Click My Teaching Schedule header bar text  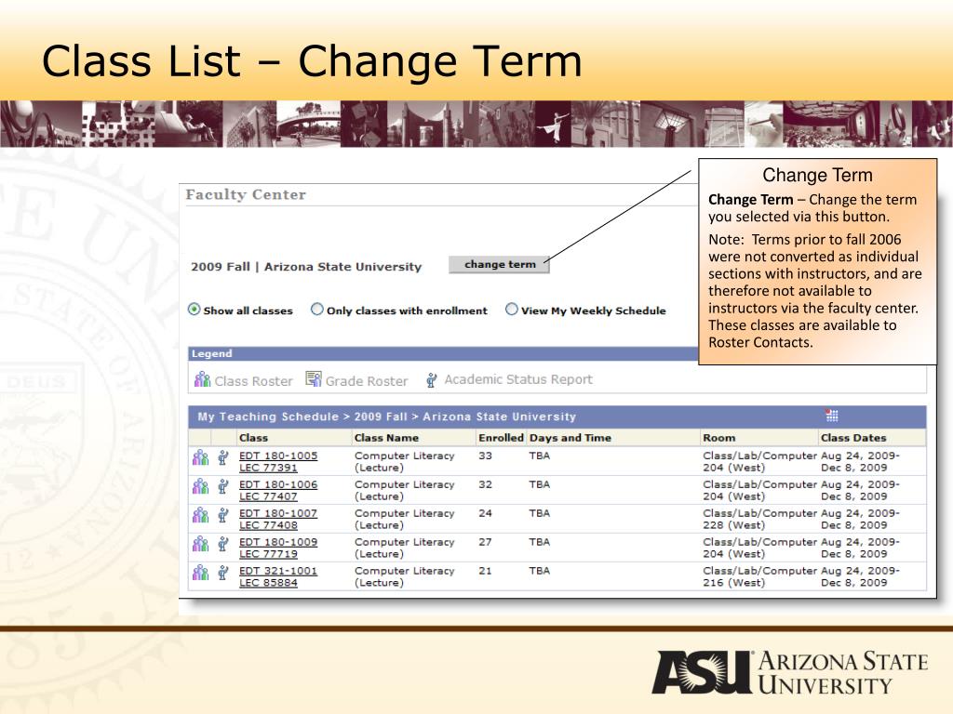click(386, 416)
